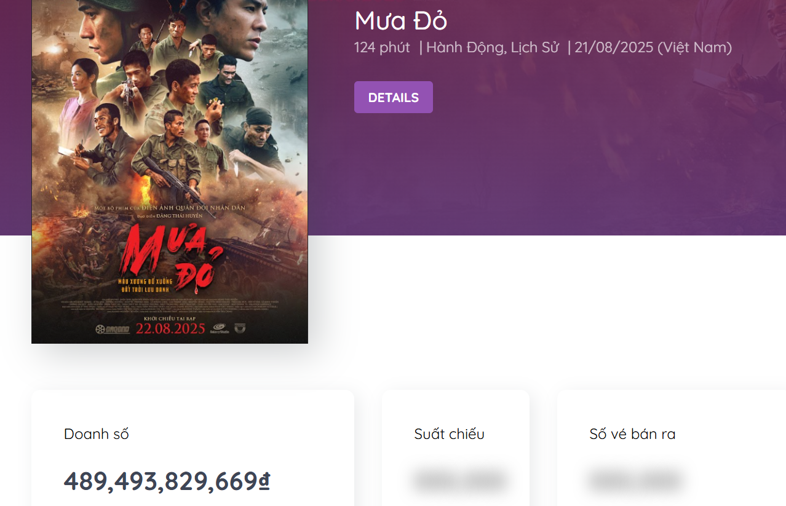Reveal the blurred Suất chiếu value
Viewport: 786px width, 506px height.
click(x=460, y=481)
